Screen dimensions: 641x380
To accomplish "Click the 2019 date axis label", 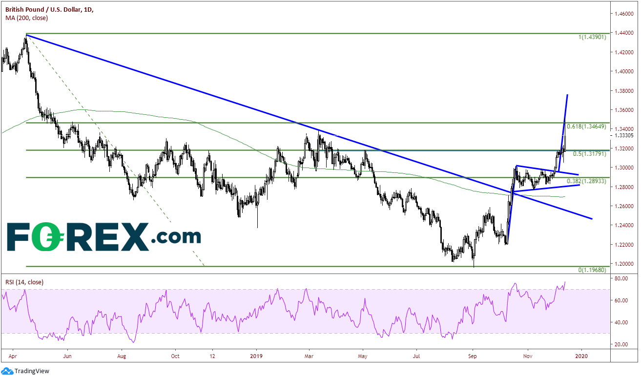I will click(256, 356).
